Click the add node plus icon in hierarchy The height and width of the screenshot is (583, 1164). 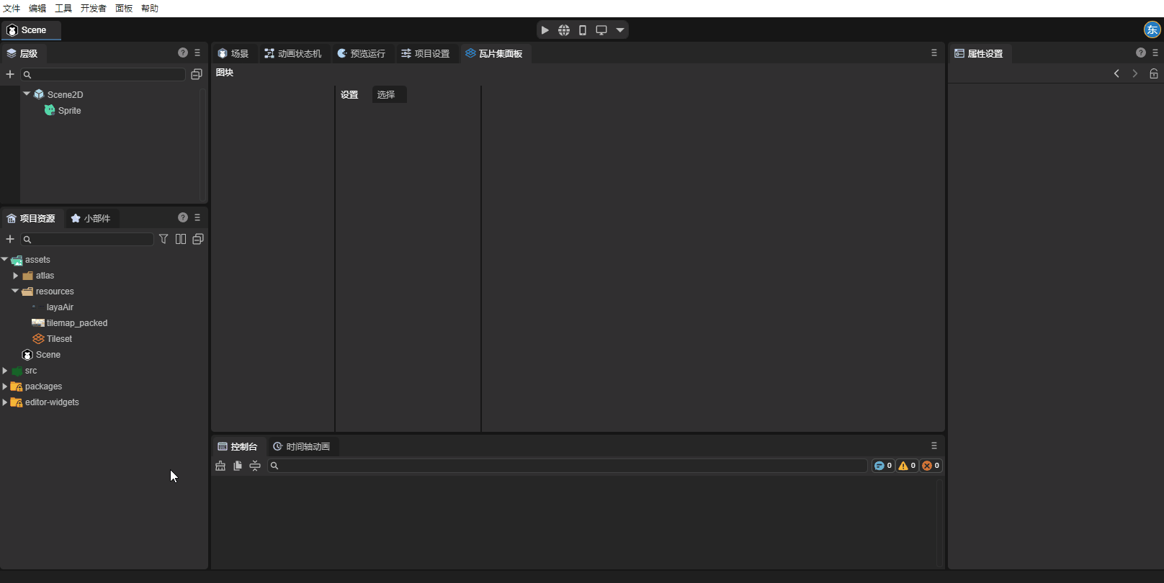(x=10, y=74)
